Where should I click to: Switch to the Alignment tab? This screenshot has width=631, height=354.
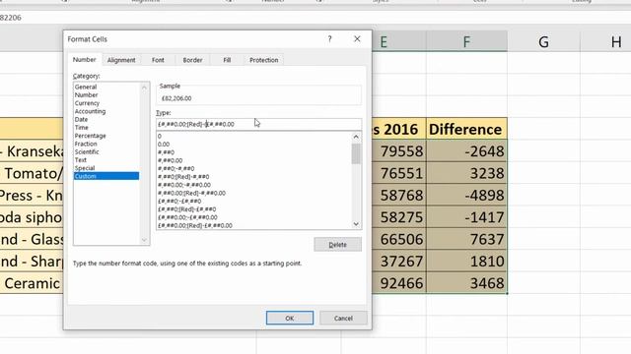121,60
